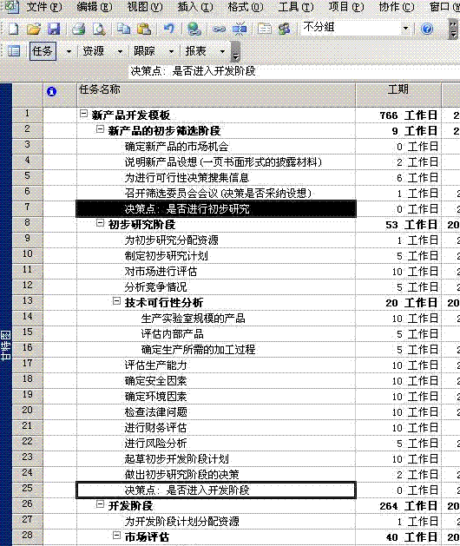Viewport: 460px width, 546px height.
Task: Click the Unlink Tasks icon
Action: pyautogui.click(x=240, y=29)
